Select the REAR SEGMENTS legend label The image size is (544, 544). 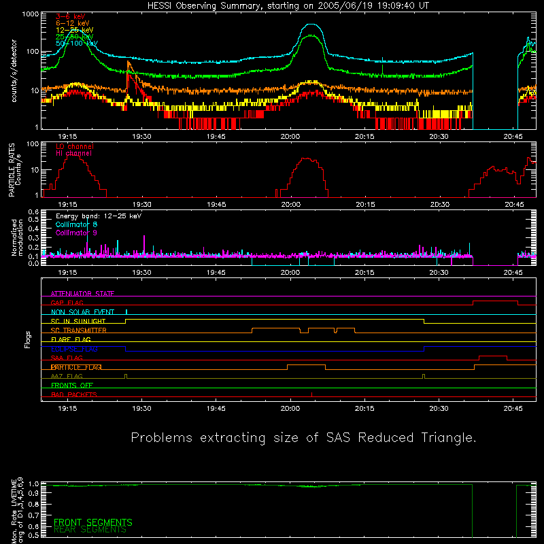pyautogui.click(x=90, y=530)
